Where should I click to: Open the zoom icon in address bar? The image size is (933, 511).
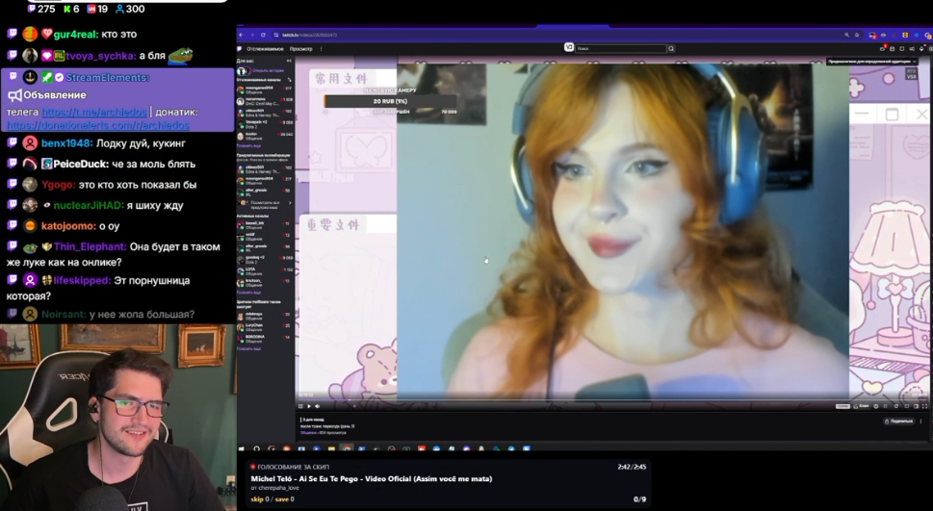tap(846, 35)
